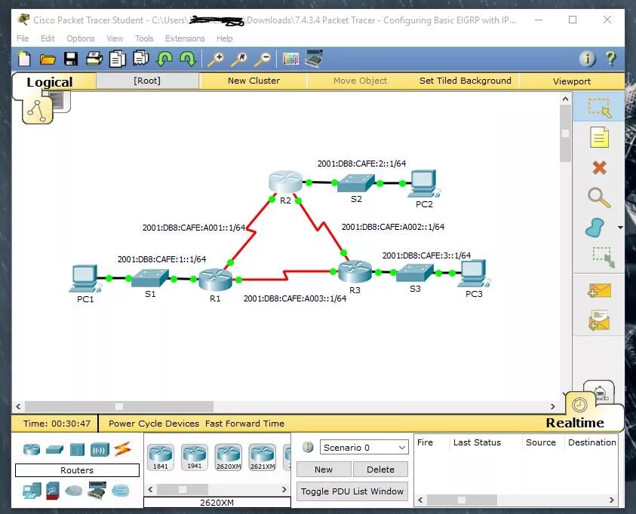Open the Scenario 0 dropdown

click(364, 448)
